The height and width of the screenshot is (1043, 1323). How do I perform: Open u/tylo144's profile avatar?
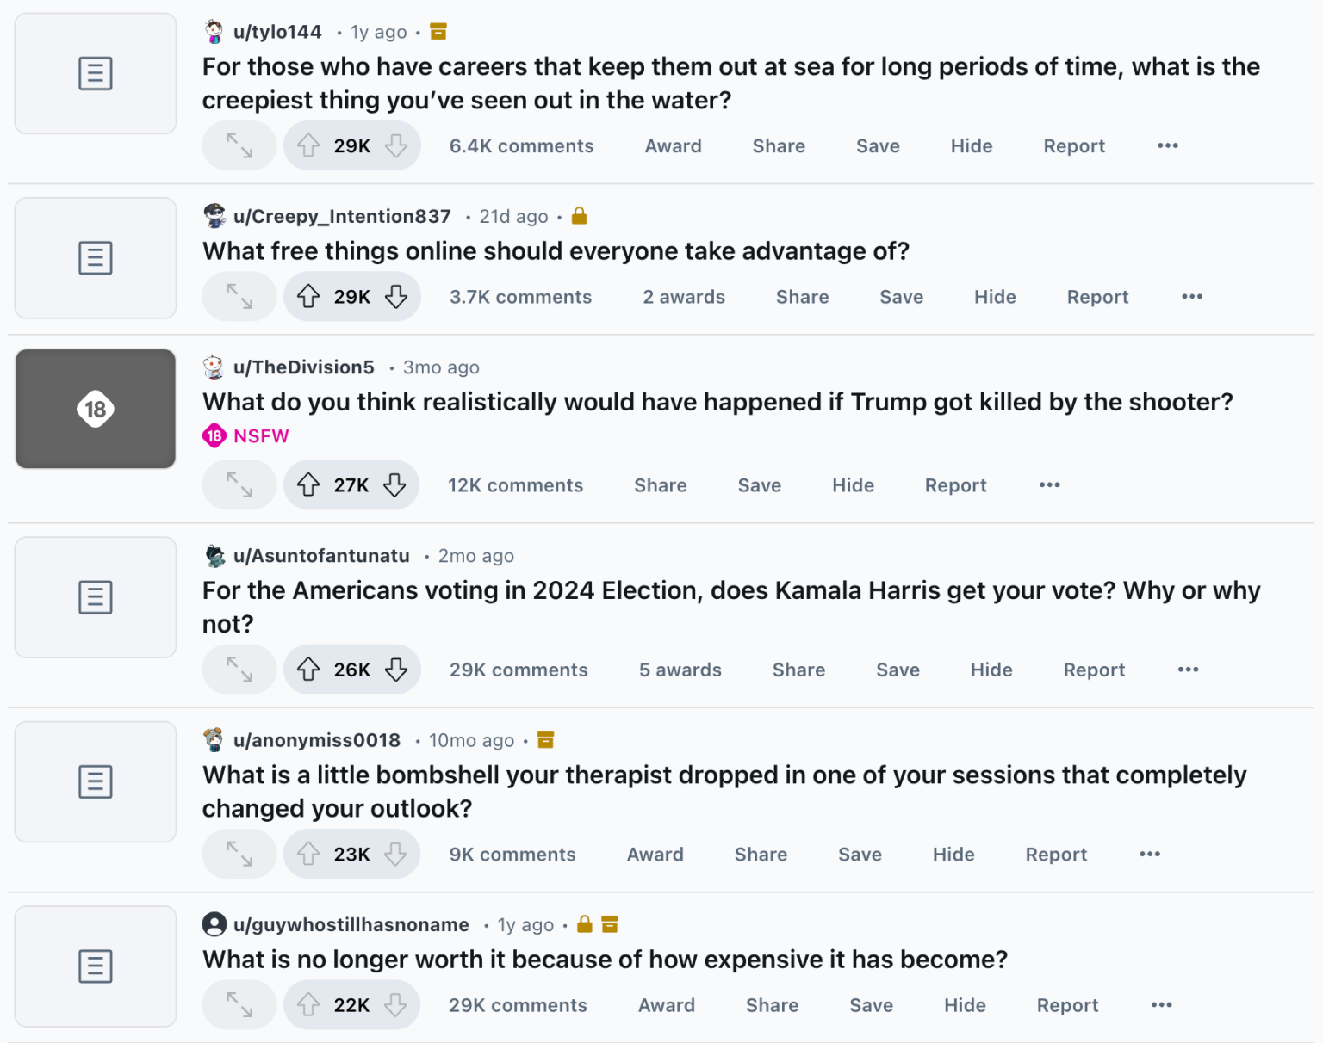point(213,31)
